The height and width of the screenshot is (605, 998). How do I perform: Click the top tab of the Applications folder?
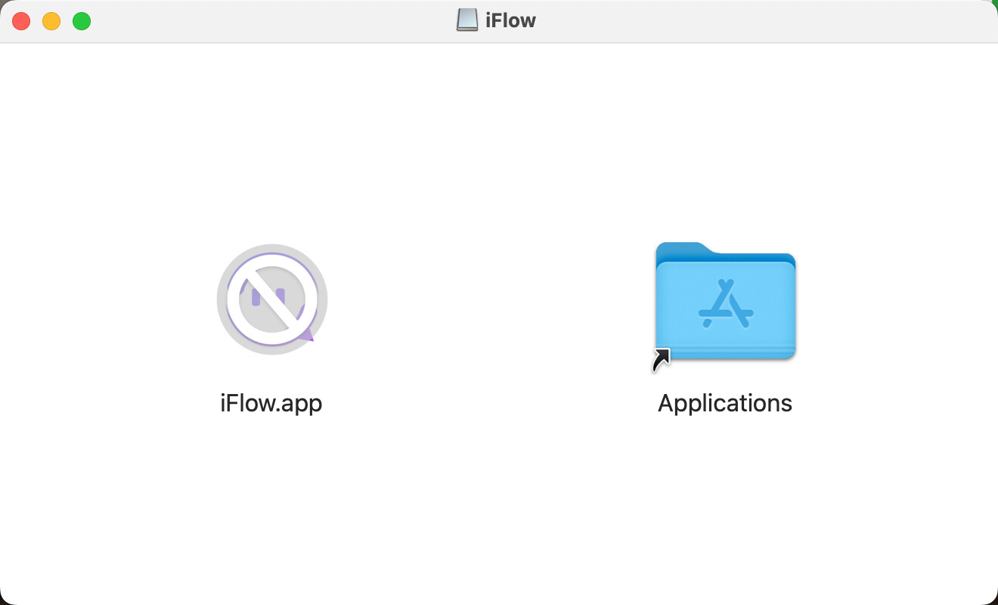coord(680,249)
